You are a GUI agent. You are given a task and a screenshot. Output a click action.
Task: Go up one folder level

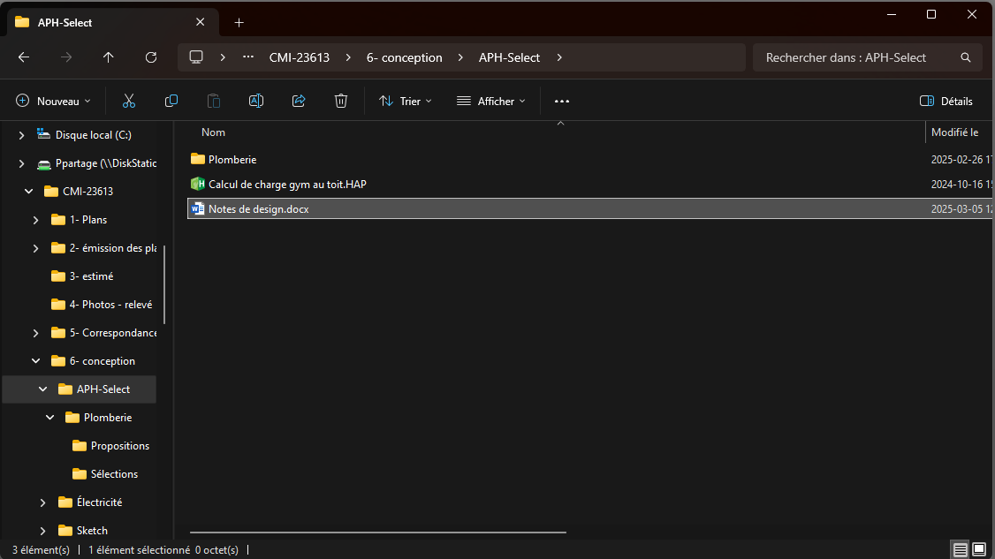(109, 57)
